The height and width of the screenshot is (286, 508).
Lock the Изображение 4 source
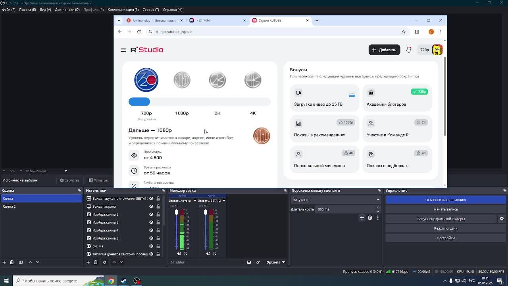[x=158, y=230]
